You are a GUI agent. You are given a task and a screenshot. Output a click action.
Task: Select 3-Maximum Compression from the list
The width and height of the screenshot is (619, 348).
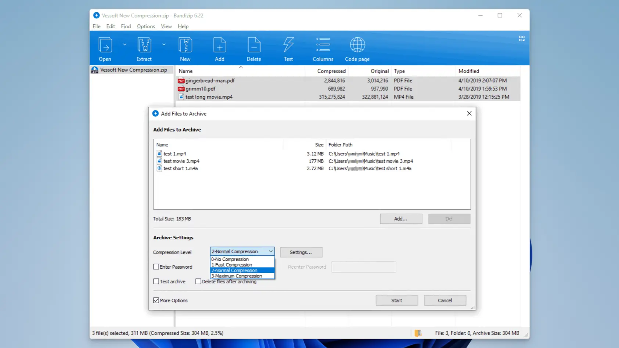point(237,276)
